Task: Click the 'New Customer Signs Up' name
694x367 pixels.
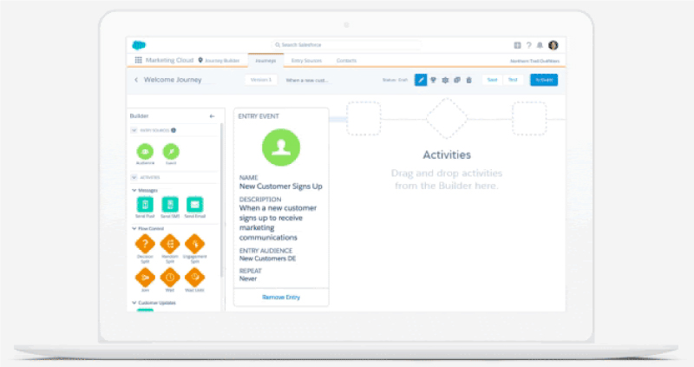Action: 280,187
